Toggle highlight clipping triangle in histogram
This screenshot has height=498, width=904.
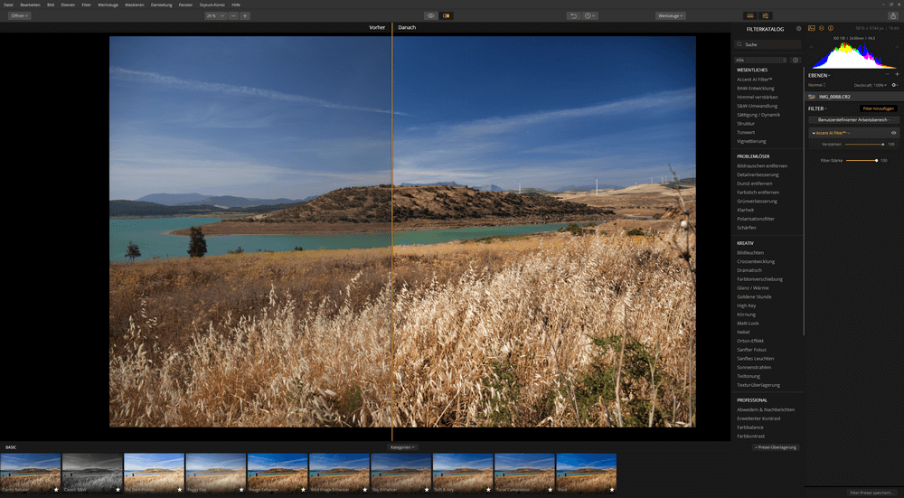coord(897,47)
